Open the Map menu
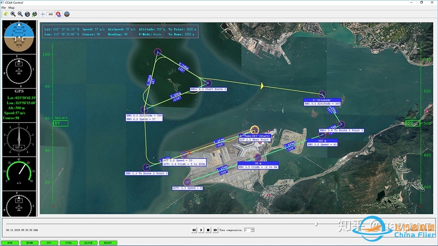This screenshot has width=438, height=246. [11, 8]
